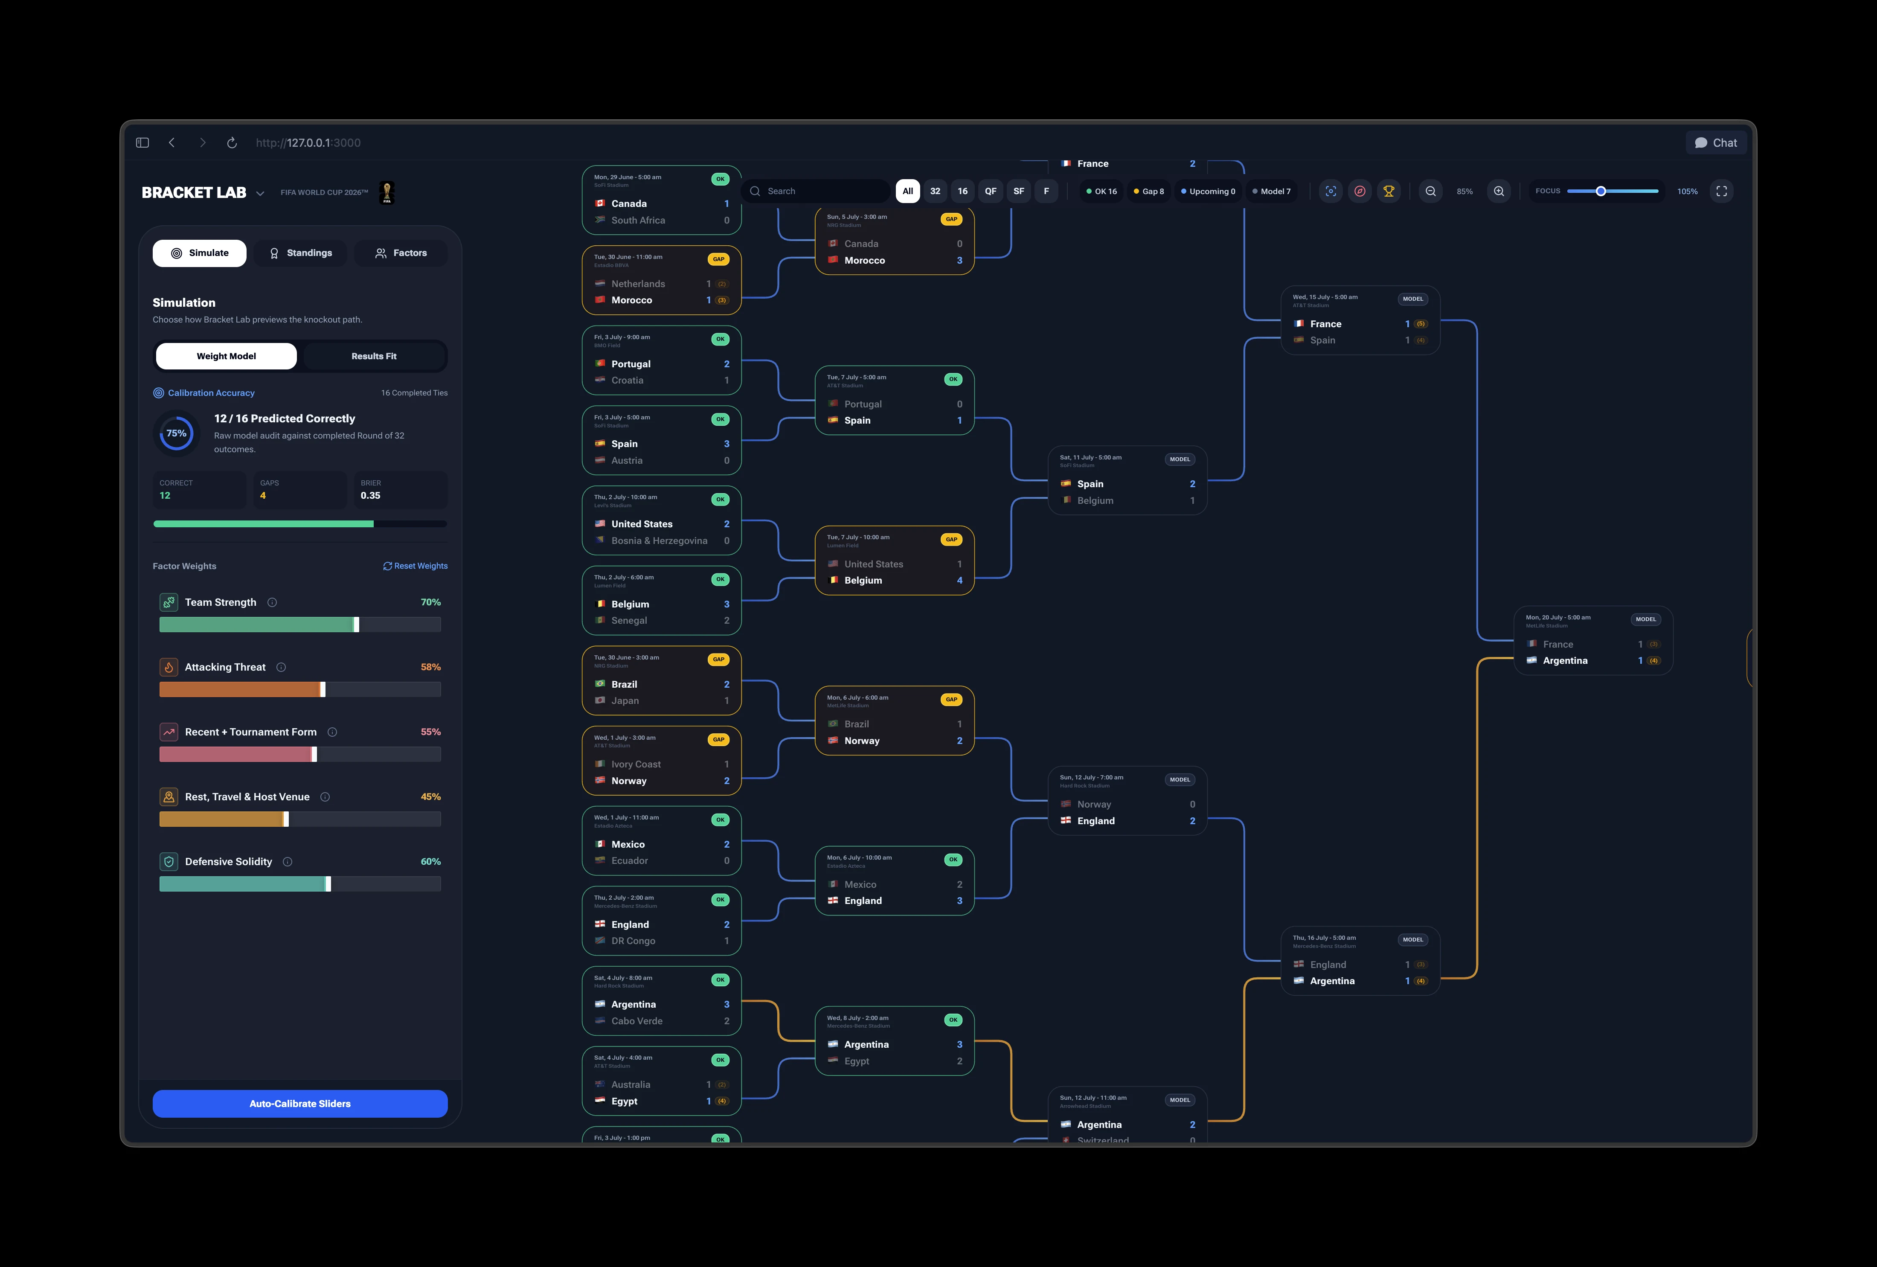Open the Factors tab

pyautogui.click(x=401, y=253)
